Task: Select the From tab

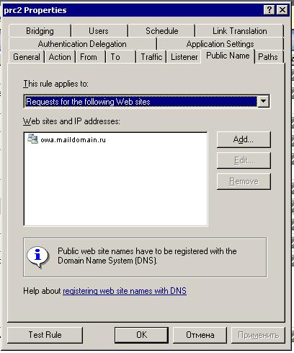Action: (x=91, y=57)
